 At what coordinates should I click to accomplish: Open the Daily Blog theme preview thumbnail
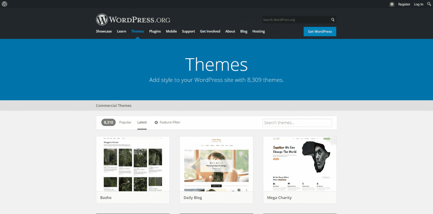pos(216,164)
